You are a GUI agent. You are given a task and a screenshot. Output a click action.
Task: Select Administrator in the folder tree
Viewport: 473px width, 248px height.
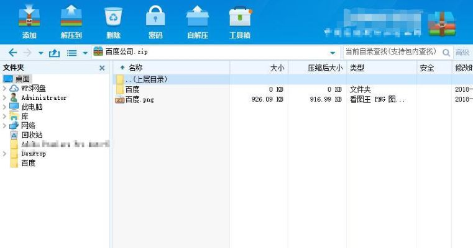coord(44,97)
